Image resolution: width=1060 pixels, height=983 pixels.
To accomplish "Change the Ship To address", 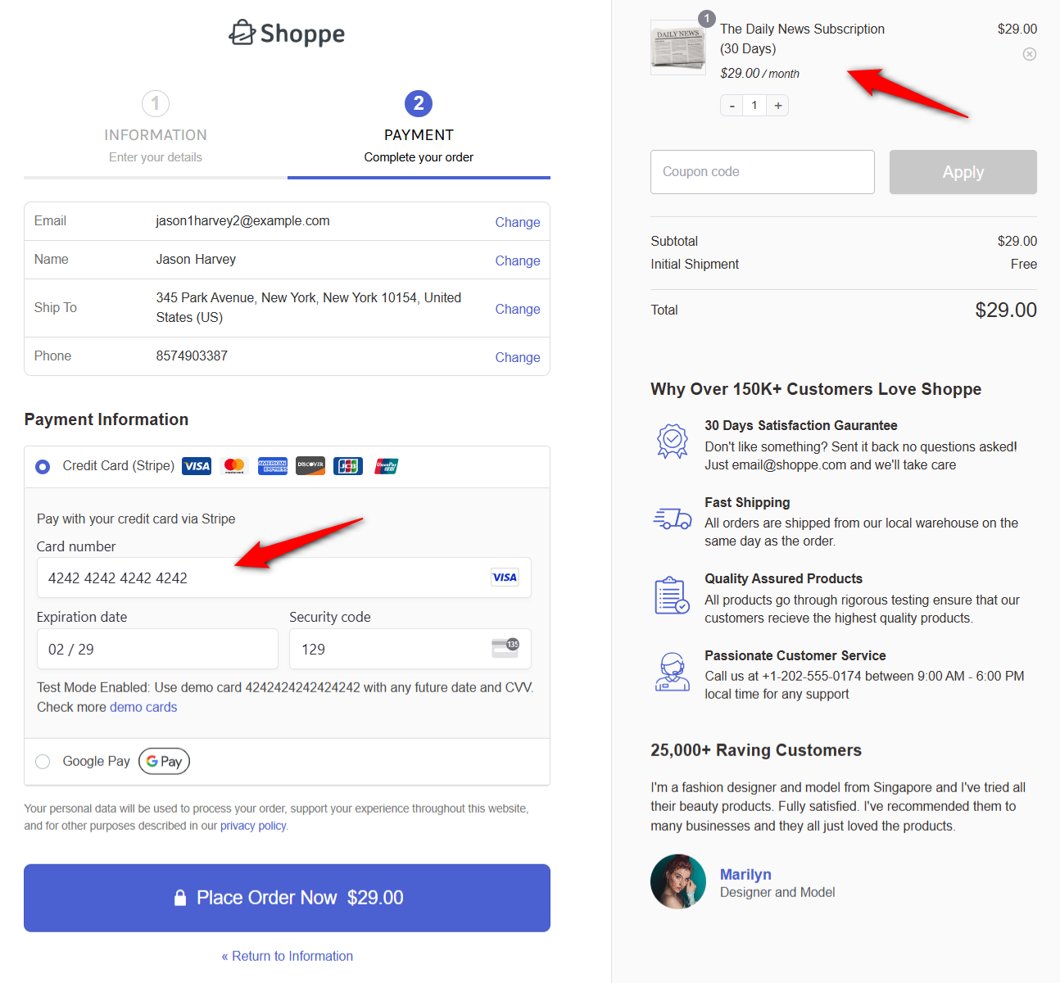I will click(x=518, y=309).
